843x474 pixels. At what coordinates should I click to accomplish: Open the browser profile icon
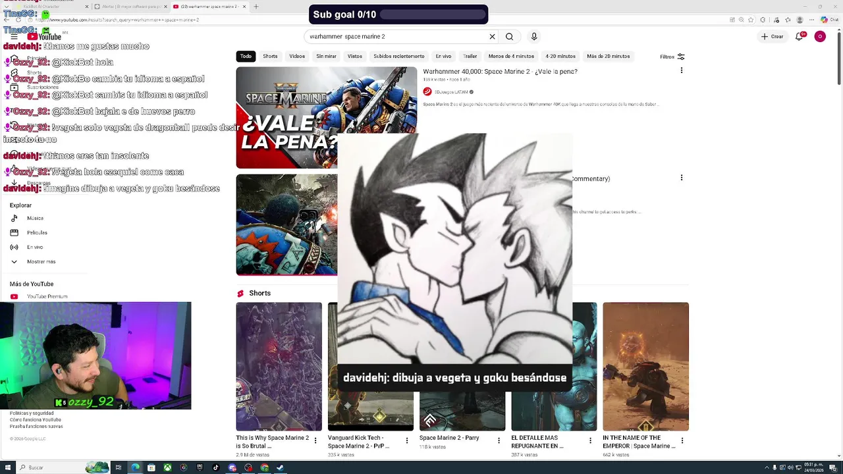coord(800,20)
